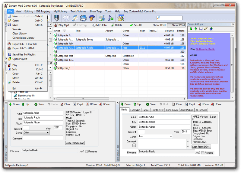Click the Bitrate column header
The image size is (241, 173).
(180, 31)
